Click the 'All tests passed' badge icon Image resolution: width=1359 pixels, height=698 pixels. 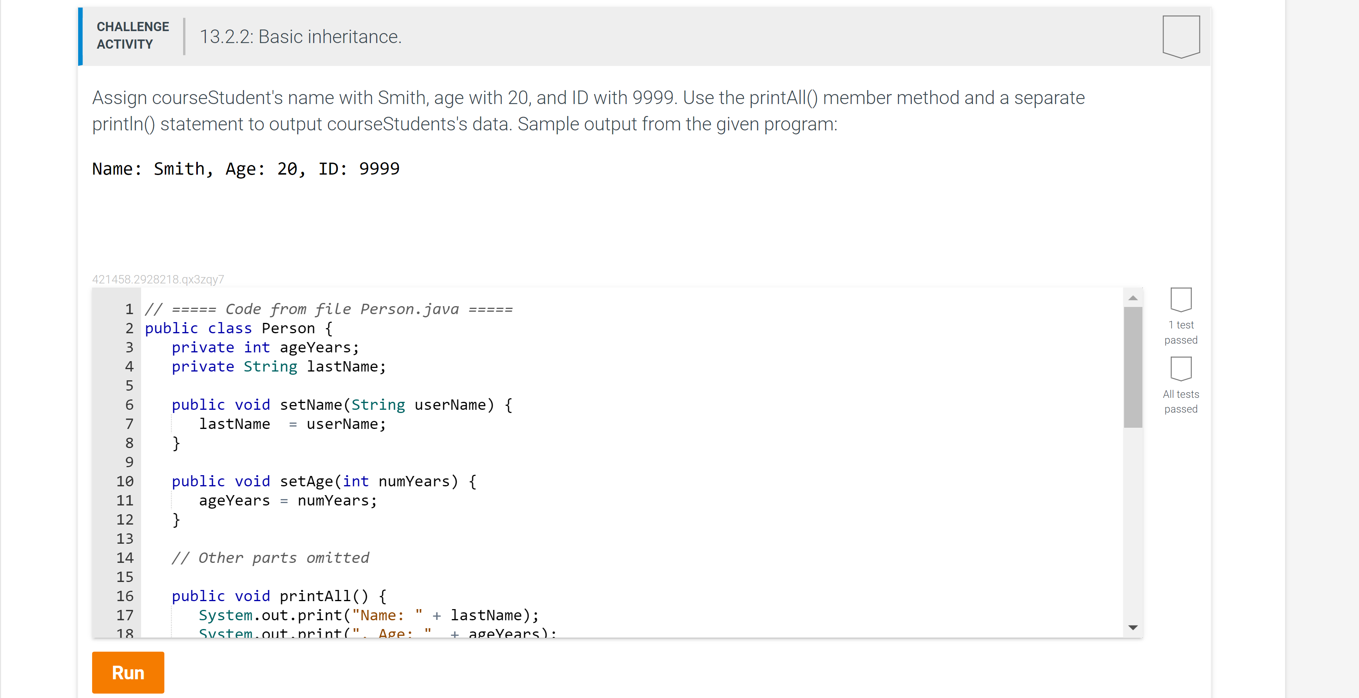coord(1181,368)
